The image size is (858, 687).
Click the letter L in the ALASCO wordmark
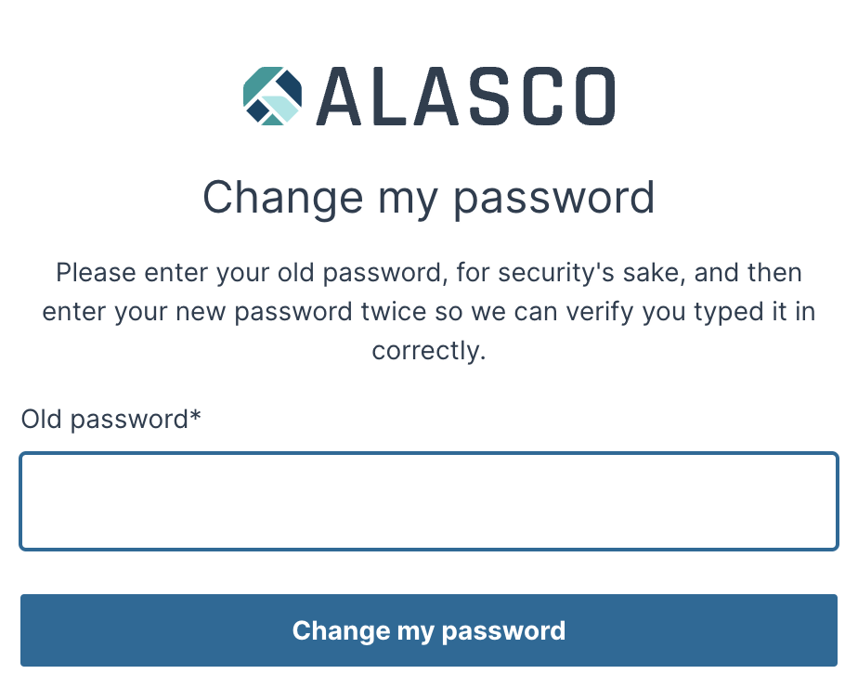(394, 97)
